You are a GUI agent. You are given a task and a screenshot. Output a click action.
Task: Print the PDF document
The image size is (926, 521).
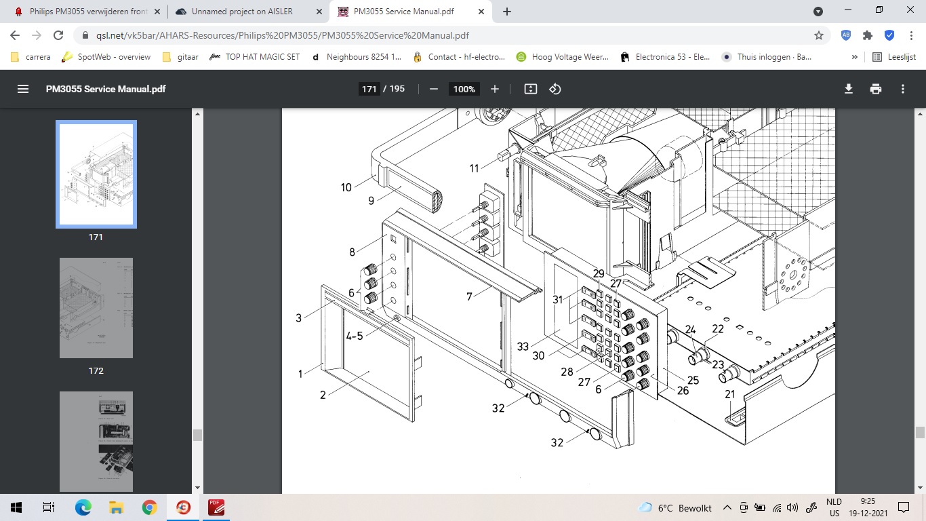[876, 89]
